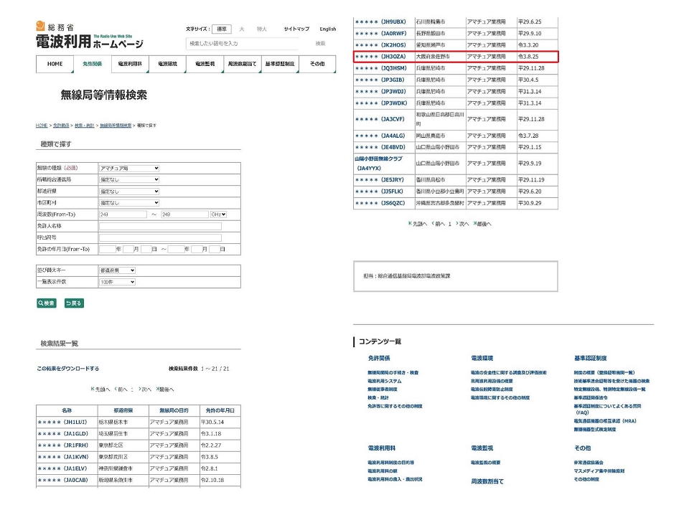The image size is (689, 505).
Task: Click the 免許の年月日 column header
Action: click(220, 410)
